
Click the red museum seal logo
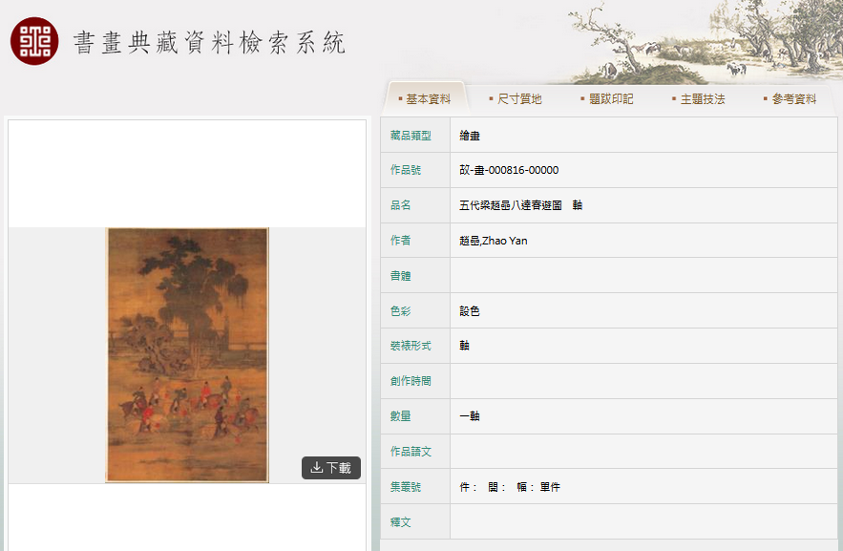34,41
